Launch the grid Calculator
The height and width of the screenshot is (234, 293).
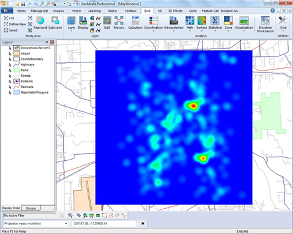coord(136,23)
